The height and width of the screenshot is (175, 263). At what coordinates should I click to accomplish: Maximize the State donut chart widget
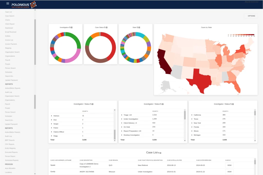tap(139, 27)
